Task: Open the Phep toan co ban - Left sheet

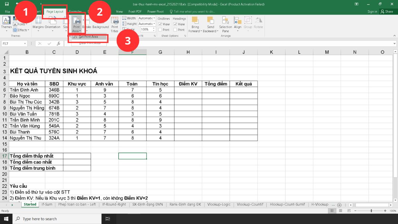Action: pyautogui.click(x=77, y=204)
